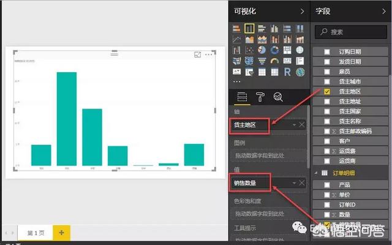Open more visuals ellipsis under icon grid

[236, 81]
